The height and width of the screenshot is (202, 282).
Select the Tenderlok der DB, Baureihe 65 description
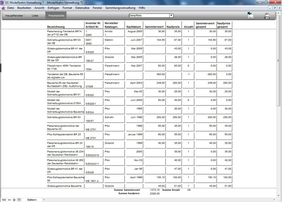pos(65,76)
